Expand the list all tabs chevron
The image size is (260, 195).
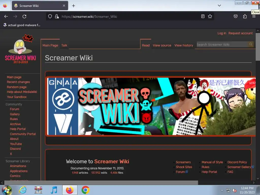pyautogui.click(x=219, y=6)
